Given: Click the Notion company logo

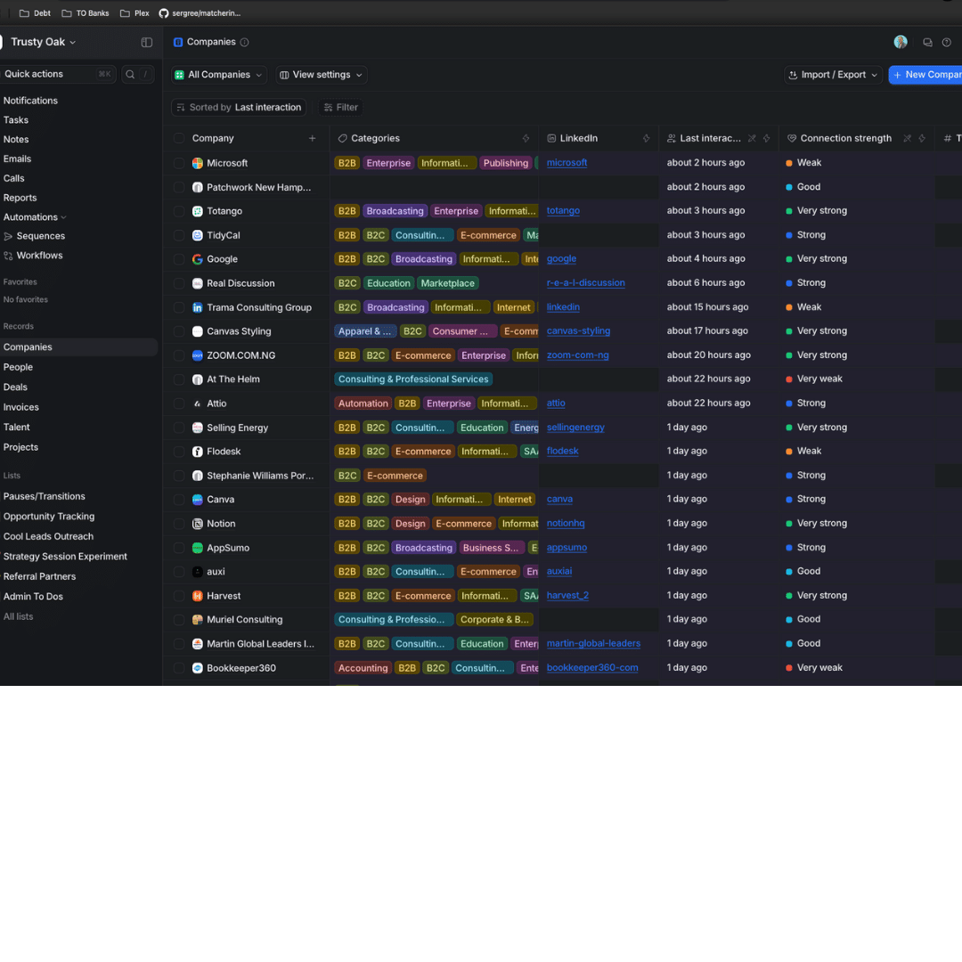Looking at the screenshot, I should point(198,524).
